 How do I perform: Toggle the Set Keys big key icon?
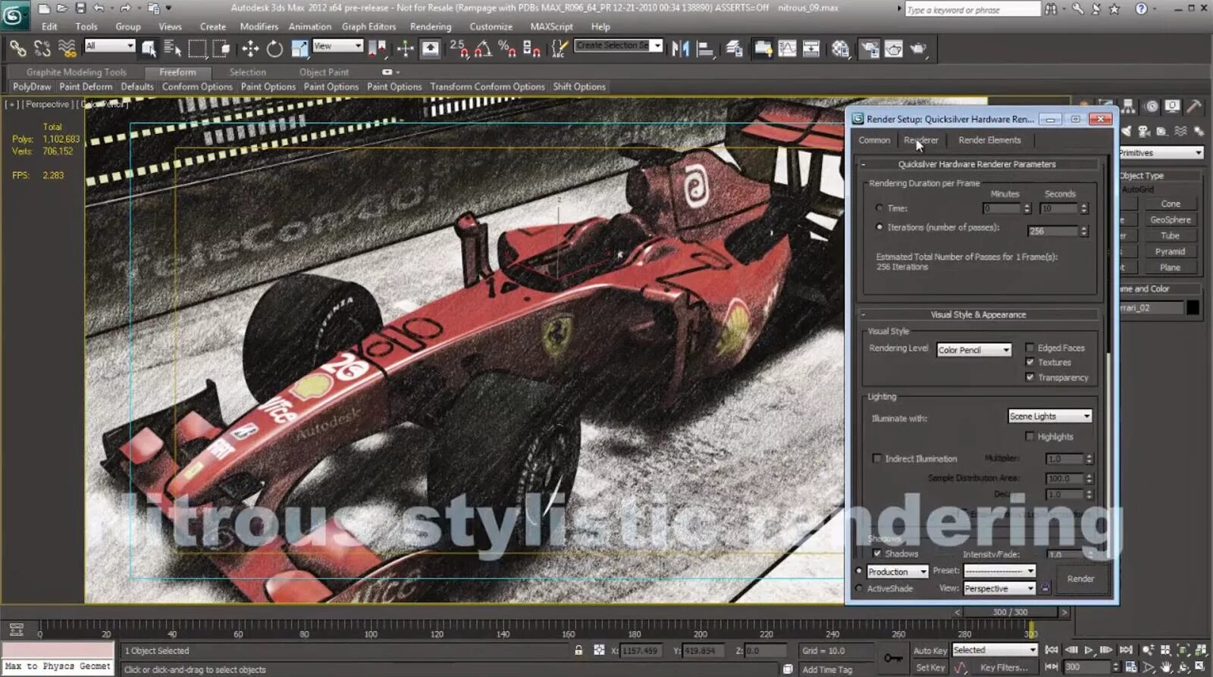(x=893, y=658)
